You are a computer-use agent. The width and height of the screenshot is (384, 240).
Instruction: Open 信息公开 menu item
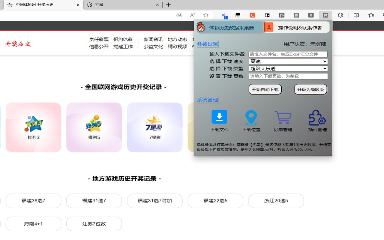pos(99,46)
